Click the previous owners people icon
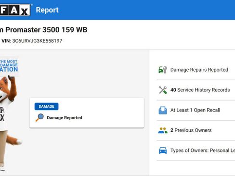The image size is (235, 176). coord(163,130)
